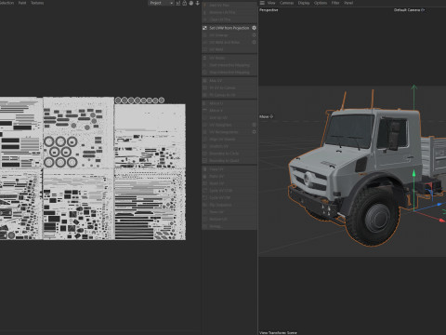
Task: Open the viewport hamburger menu icon
Action: pos(262,3)
